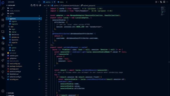The image size is (170, 96).
Task: Click DatabaseUserAttributes breadcrumb
Action: point(71,5)
